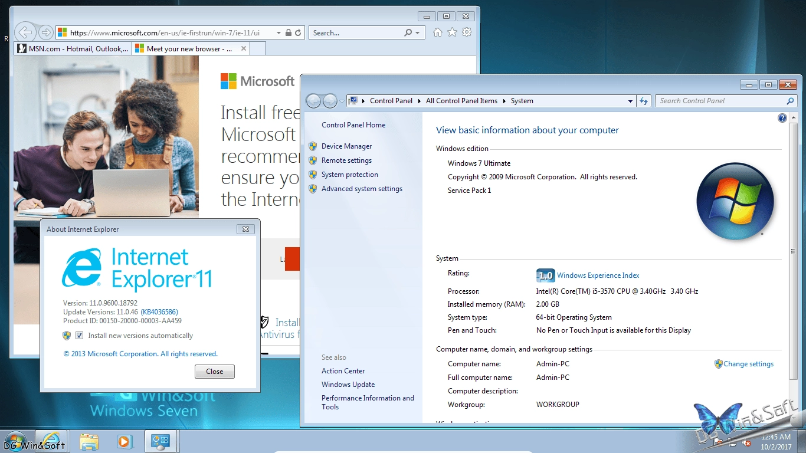Screen dimensions: 806x453
Task: Open Internet Explorer home page icon
Action: tap(437, 32)
